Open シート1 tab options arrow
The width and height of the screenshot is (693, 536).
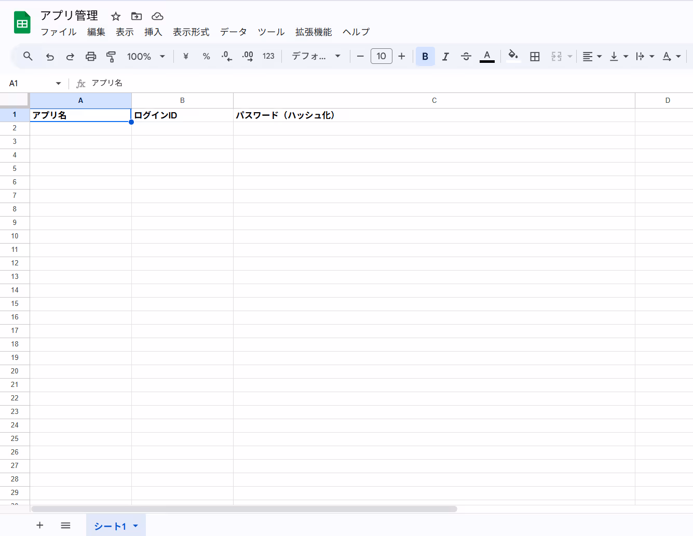[x=135, y=526]
